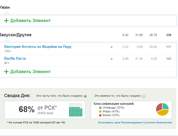
Task: Click the Ужин meal heading
Action: (5, 8)
